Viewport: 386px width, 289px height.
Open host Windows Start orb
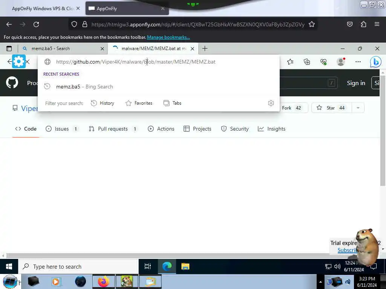pos(10,281)
